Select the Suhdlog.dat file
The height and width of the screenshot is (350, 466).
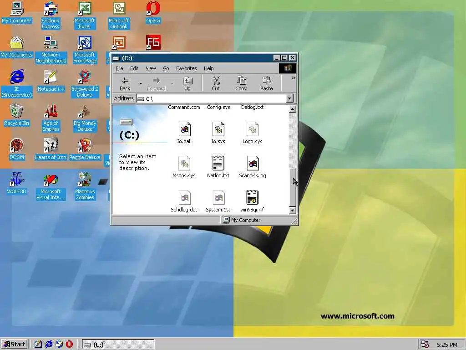[x=184, y=201]
